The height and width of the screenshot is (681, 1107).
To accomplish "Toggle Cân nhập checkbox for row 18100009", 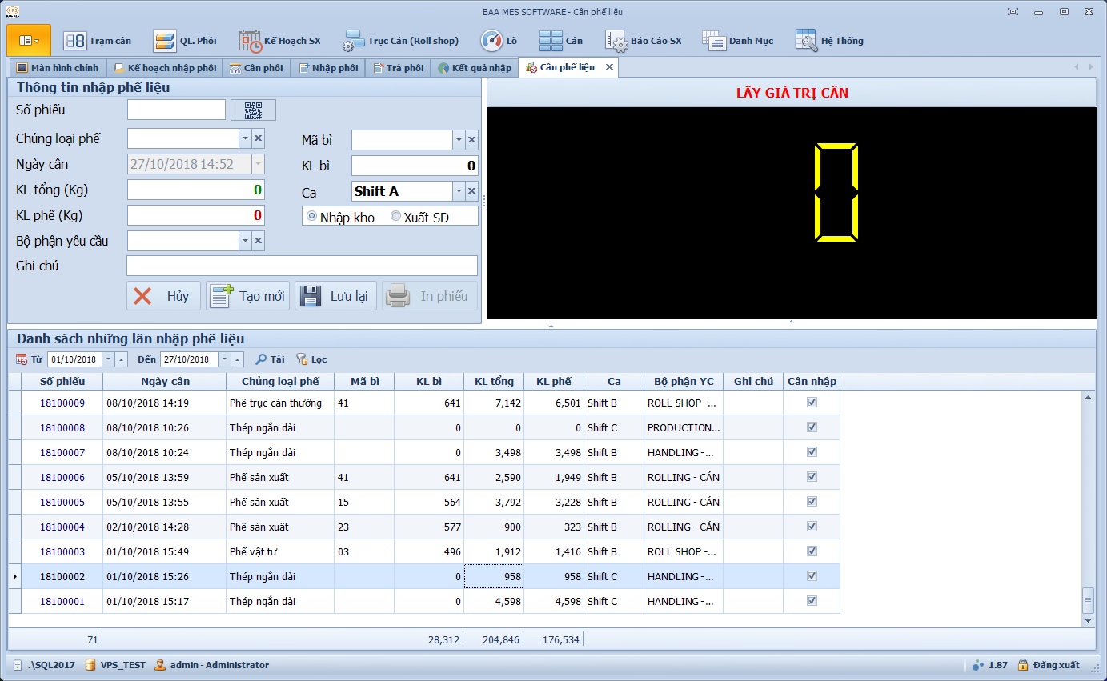I will pos(812,403).
